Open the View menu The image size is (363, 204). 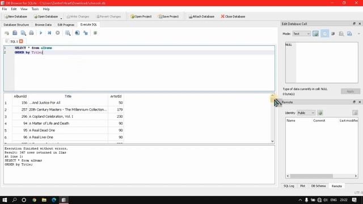(x=24, y=9)
